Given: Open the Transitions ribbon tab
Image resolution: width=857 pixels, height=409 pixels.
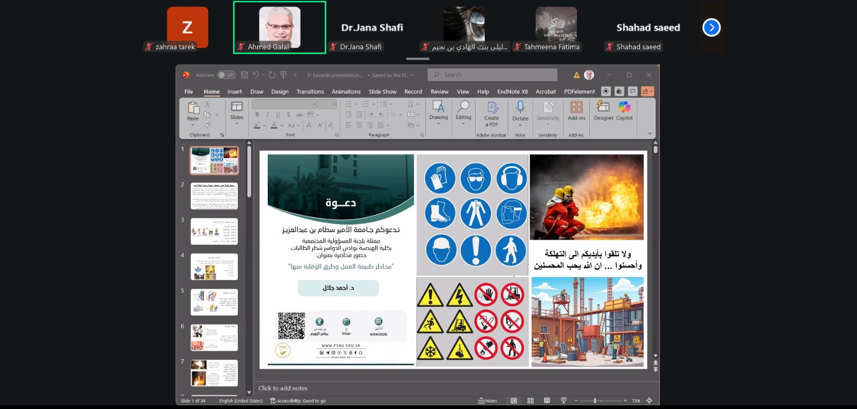Looking at the screenshot, I should pos(310,92).
